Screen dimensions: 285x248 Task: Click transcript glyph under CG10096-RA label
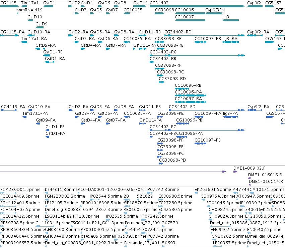click(191, 95)
